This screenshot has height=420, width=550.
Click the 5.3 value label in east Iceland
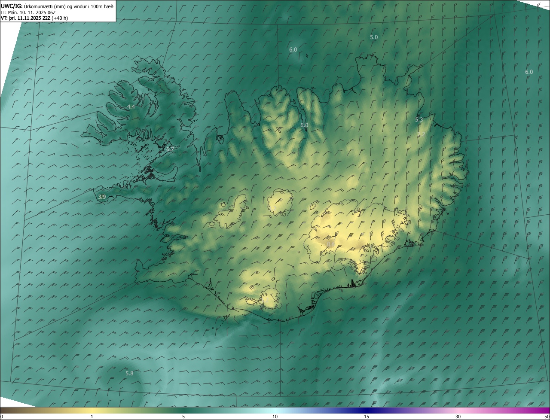point(419,120)
